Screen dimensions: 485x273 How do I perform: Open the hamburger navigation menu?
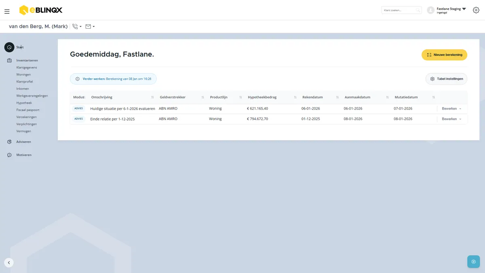click(x=7, y=11)
